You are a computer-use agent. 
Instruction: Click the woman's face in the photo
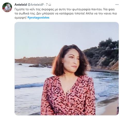(72, 61)
